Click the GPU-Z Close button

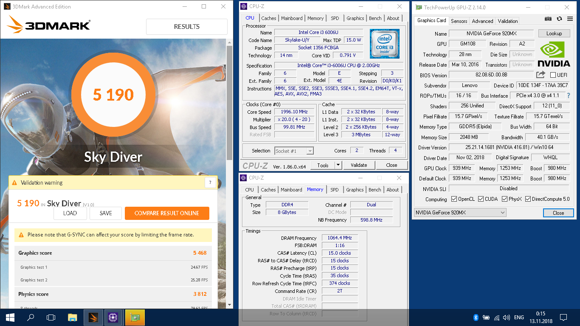(558, 213)
